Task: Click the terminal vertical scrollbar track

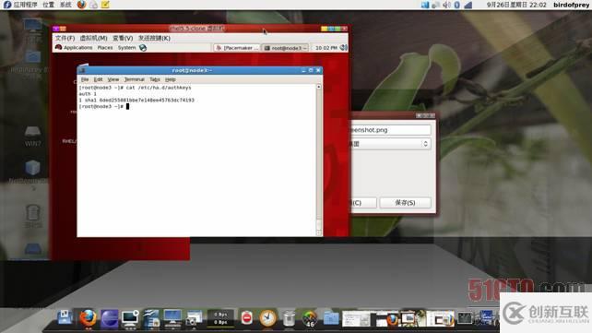Action: coord(319,159)
